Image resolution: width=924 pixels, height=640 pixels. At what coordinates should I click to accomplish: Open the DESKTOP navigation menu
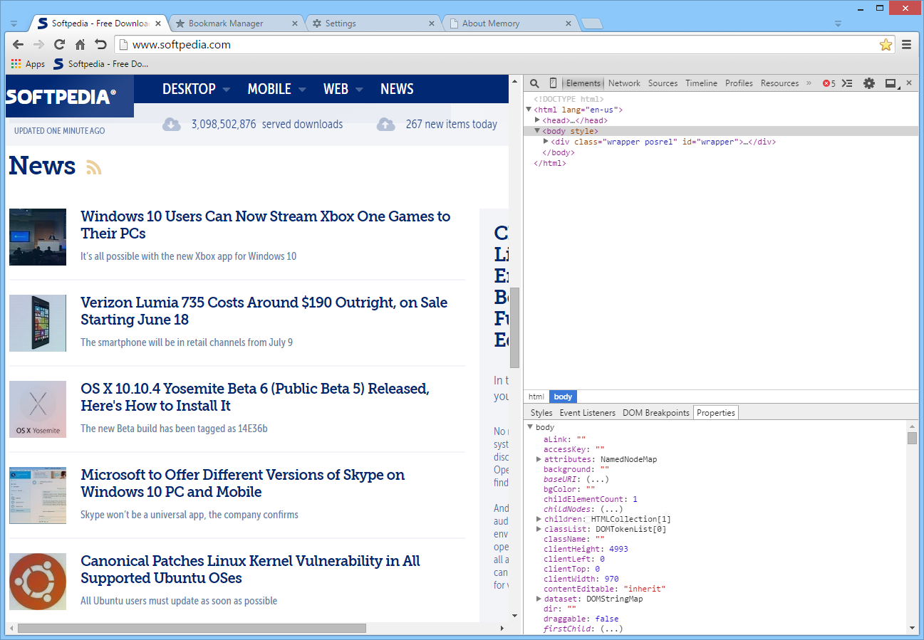[196, 89]
